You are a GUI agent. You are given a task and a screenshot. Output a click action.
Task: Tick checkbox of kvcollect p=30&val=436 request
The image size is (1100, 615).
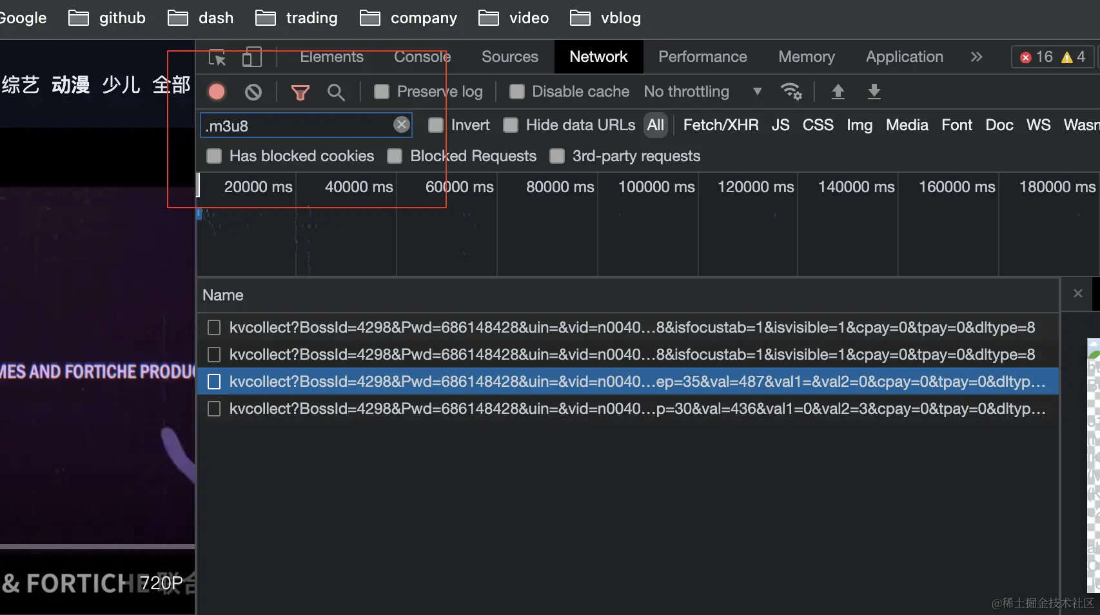214,409
